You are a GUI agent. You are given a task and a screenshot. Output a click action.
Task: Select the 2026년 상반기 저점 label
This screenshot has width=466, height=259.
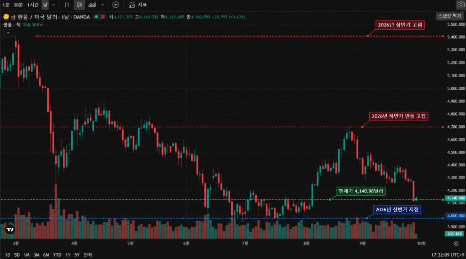point(397,210)
